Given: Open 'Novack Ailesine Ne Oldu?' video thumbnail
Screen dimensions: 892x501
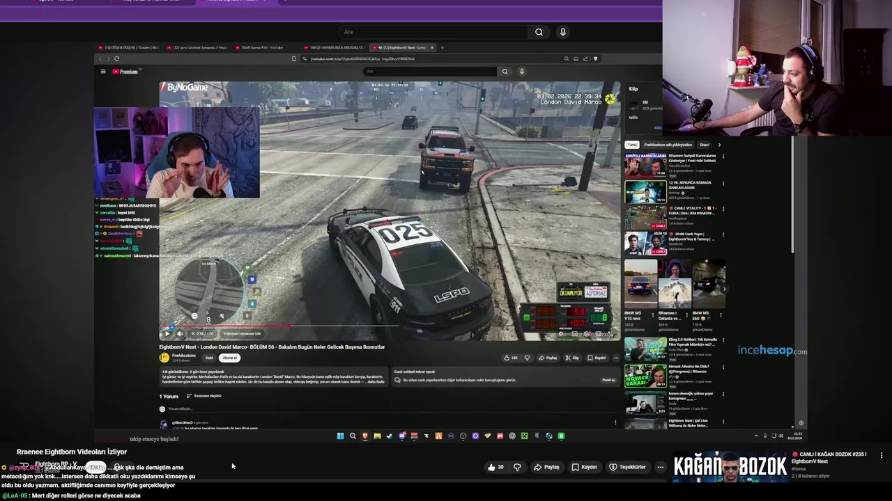Looking at the screenshot, I should (645, 376).
